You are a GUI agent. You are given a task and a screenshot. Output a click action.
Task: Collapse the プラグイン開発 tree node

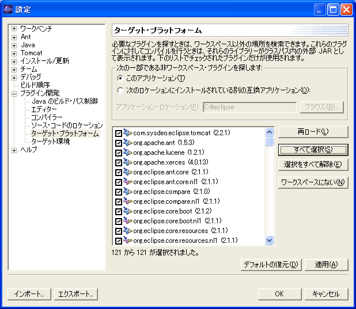(14, 94)
